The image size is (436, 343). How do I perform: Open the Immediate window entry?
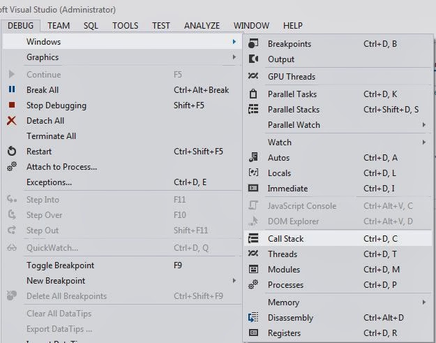pos(338,188)
